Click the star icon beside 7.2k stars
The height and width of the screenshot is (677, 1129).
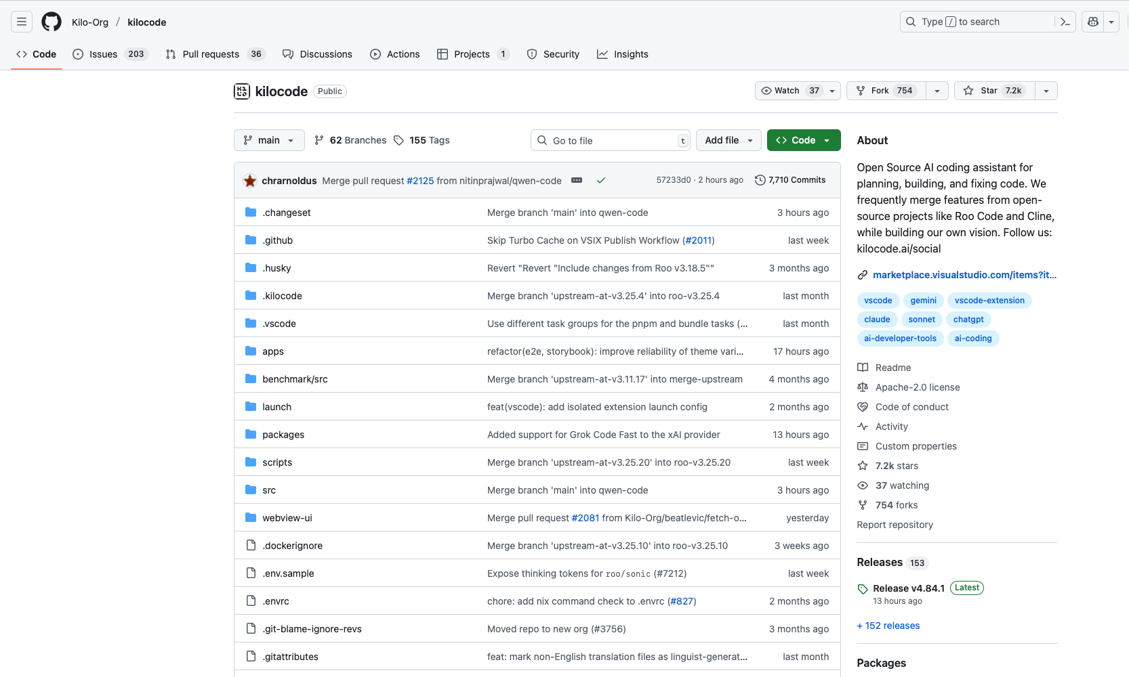(863, 466)
